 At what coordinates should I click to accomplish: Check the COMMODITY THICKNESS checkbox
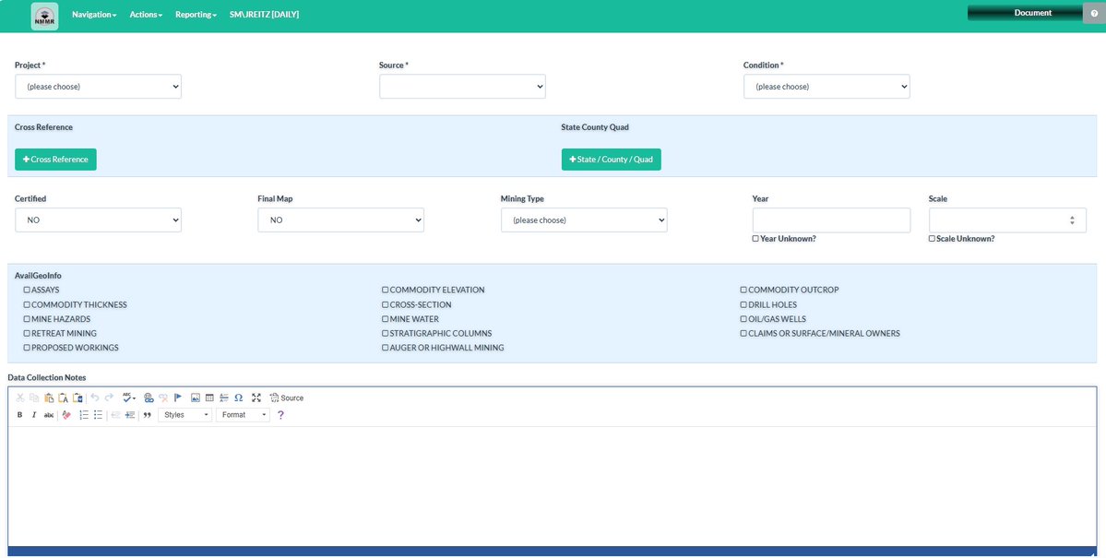tap(27, 304)
